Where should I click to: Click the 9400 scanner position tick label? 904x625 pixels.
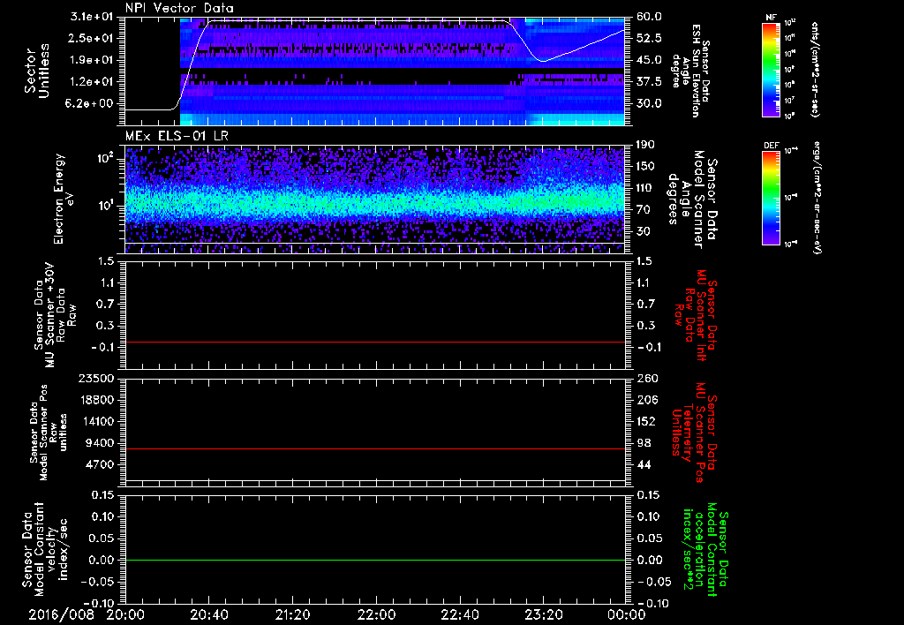coord(100,443)
